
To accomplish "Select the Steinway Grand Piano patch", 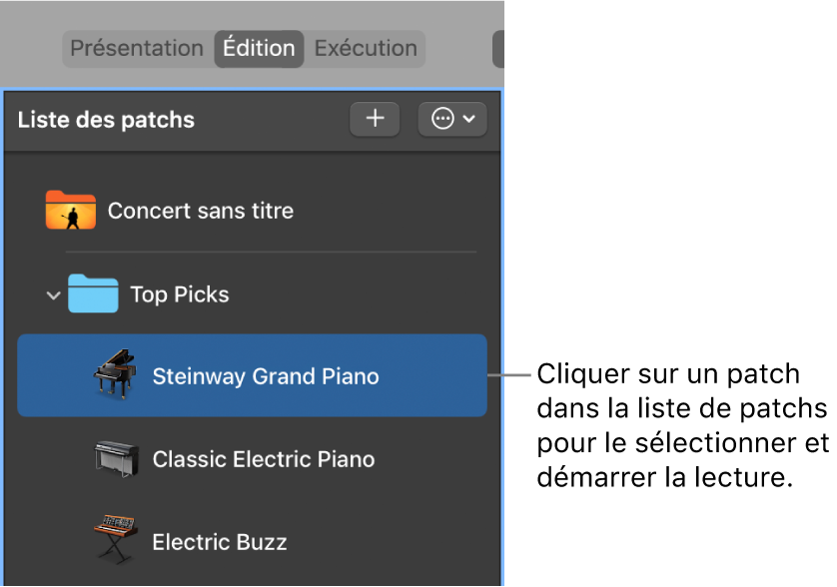I will (x=265, y=376).
